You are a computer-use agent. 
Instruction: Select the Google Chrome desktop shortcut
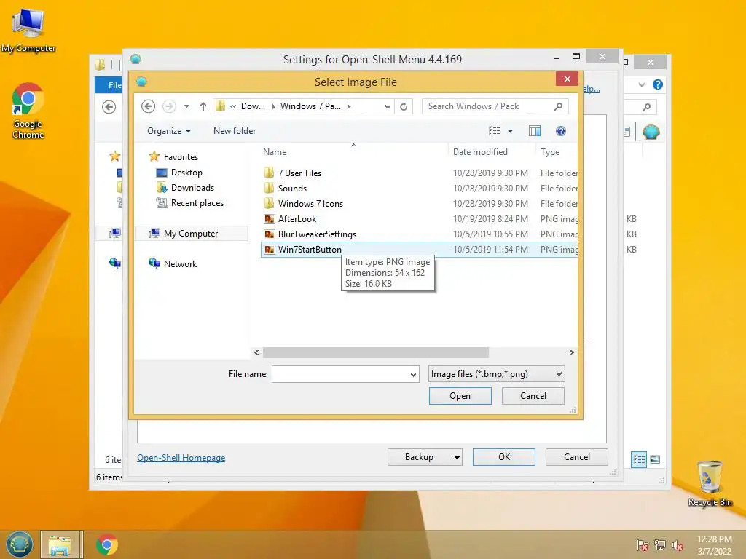point(28,111)
